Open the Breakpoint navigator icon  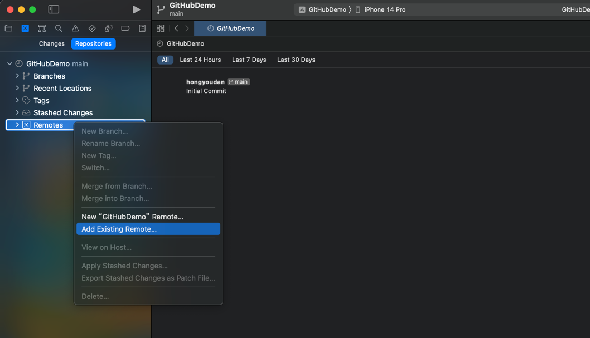(125, 28)
